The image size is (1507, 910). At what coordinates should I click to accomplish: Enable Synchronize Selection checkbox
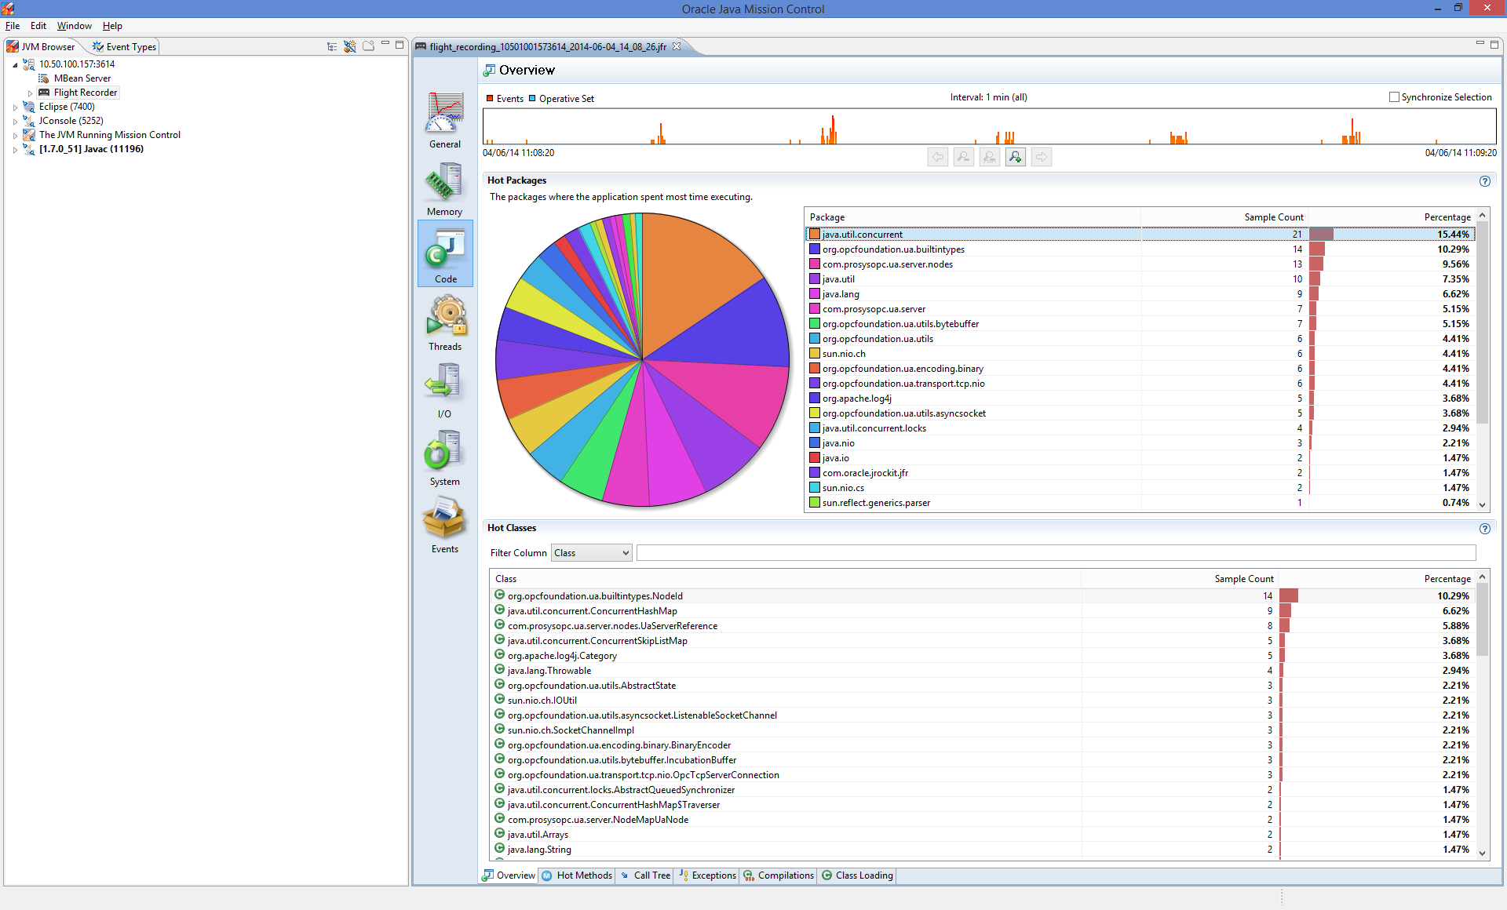[1394, 97]
